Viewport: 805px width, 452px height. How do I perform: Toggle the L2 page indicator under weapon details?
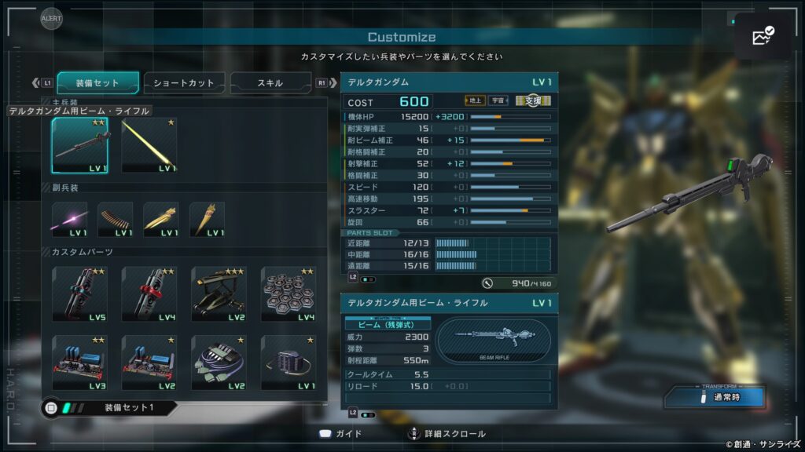pyautogui.click(x=362, y=414)
